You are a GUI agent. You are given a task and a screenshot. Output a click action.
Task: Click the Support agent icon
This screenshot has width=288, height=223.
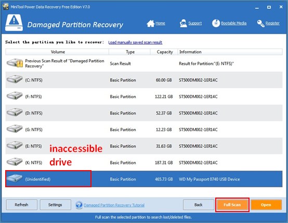[183, 23]
